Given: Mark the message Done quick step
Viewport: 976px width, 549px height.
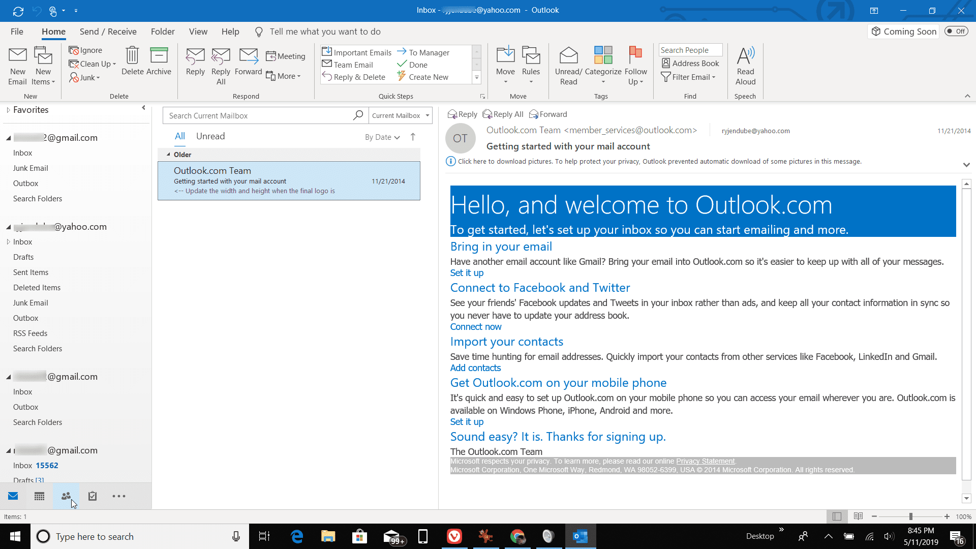Looking at the screenshot, I should tap(412, 65).
